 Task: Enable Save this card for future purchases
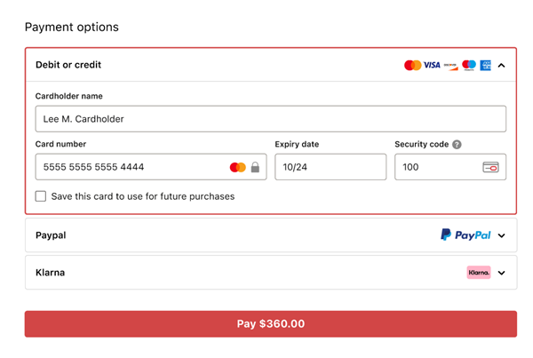41,196
